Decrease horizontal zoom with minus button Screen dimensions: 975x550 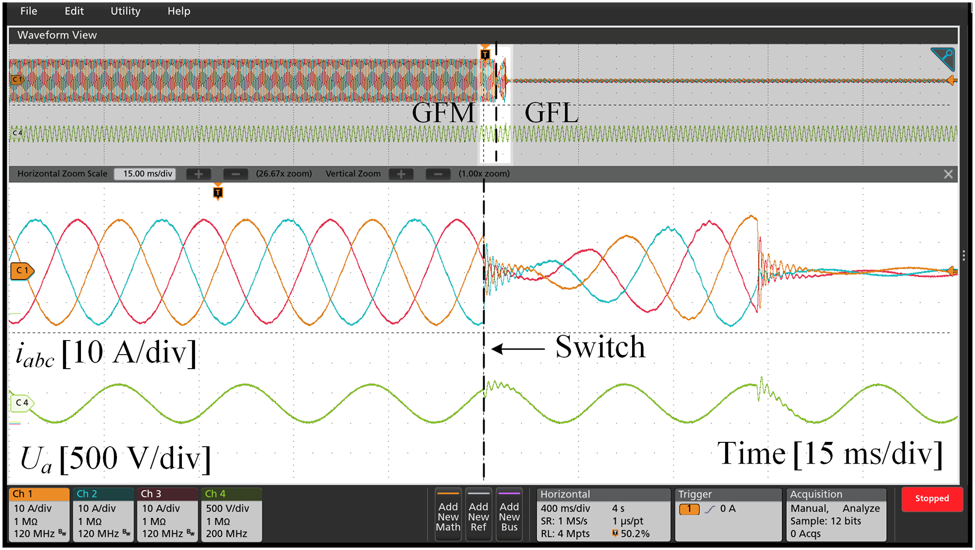pyautogui.click(x=235, y=174)
